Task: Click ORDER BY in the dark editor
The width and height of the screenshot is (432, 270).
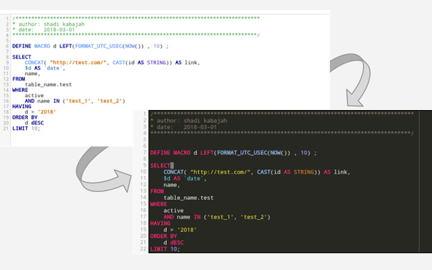Action: (x=163, y=236)
